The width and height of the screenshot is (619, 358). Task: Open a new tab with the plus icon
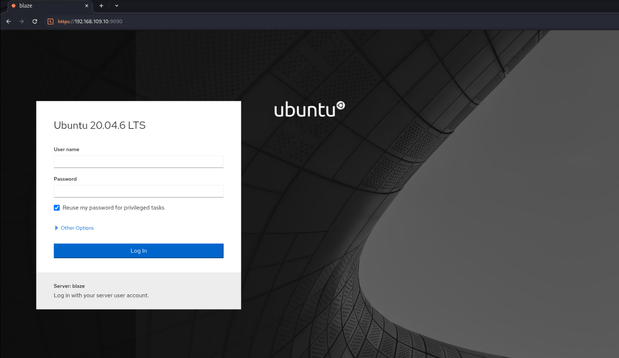[101, 6]
